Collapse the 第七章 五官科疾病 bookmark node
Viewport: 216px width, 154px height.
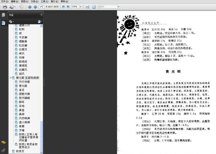[x=10, y=78]
